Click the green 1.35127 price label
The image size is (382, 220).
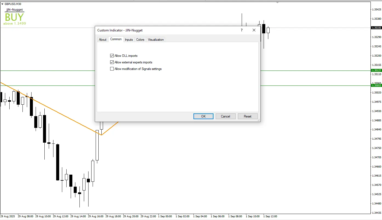376,71
